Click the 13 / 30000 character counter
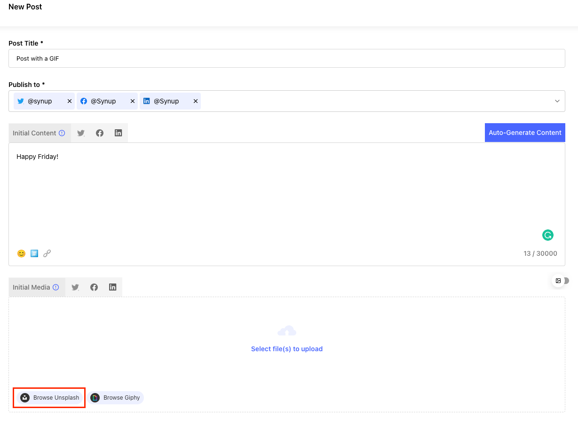This screenshot has width=578, height=433. [540, 253]
